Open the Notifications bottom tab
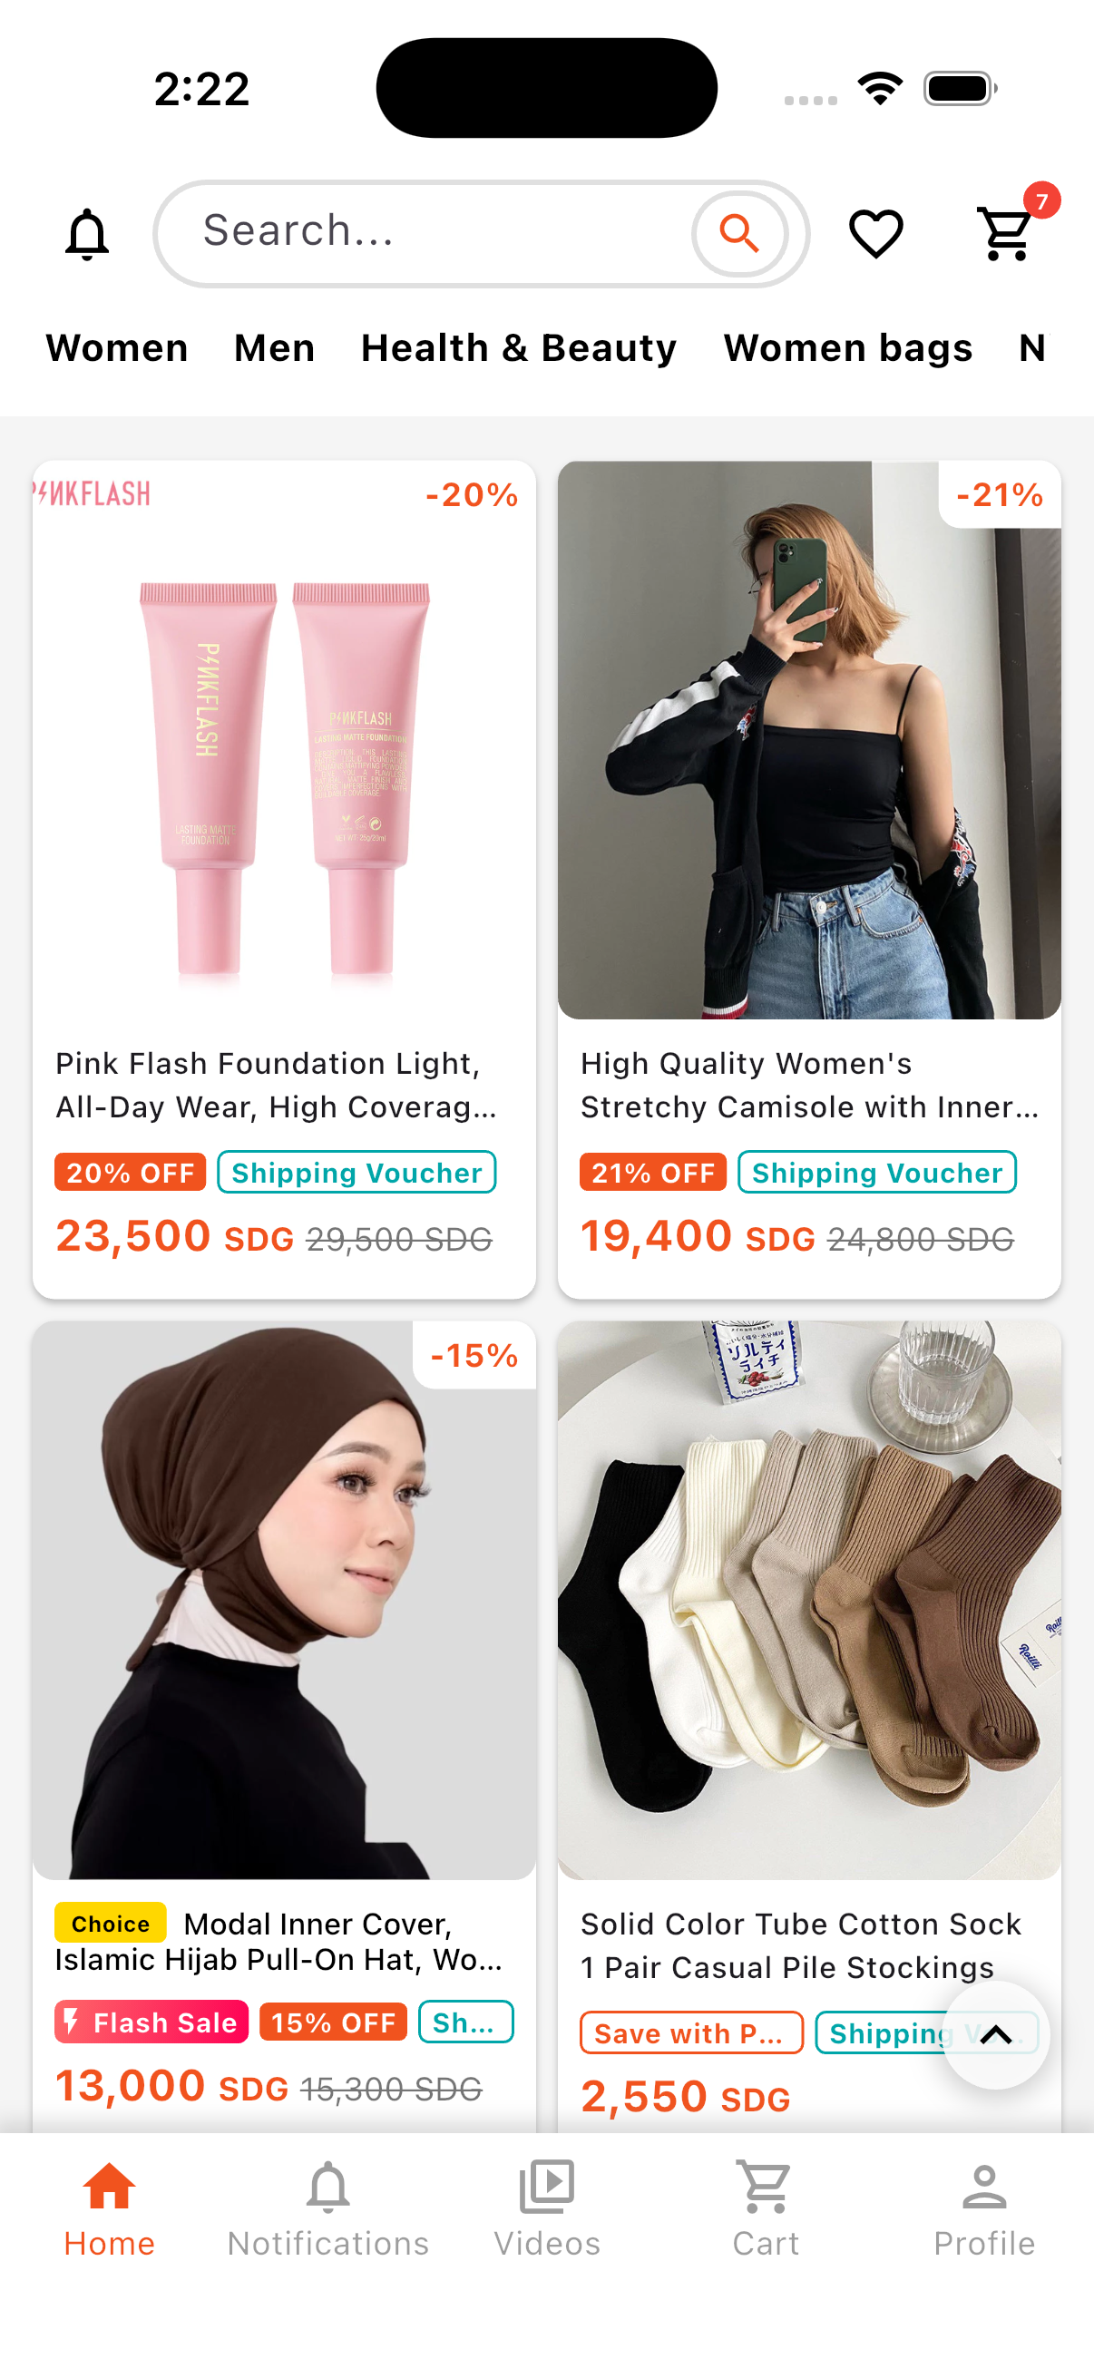Image resolution: width=1094 pixels, height=2378 pixels. click(x=327, y=2208)
